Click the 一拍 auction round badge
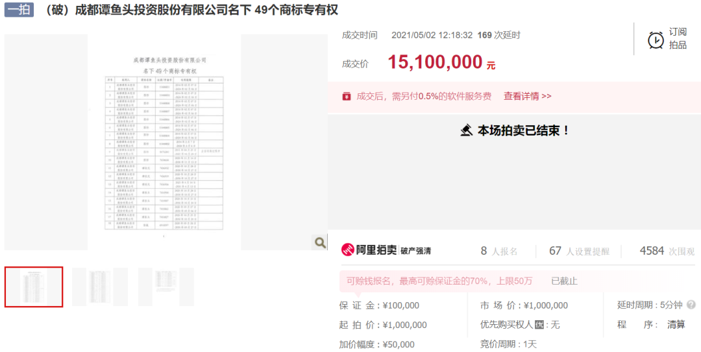This screenshot has width=701, height=352. (19, 10)
